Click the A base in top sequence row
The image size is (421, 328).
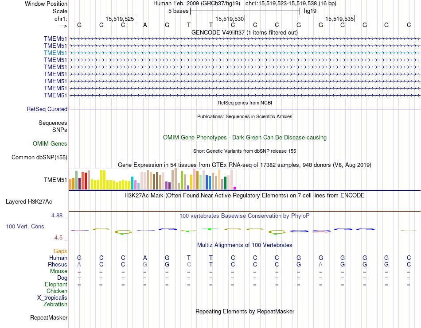(145, 25)
